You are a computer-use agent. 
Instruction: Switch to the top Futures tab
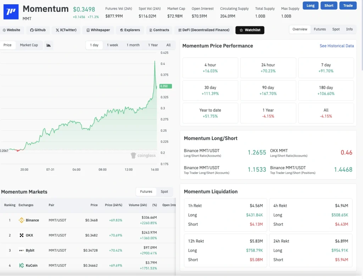[320, 29]
